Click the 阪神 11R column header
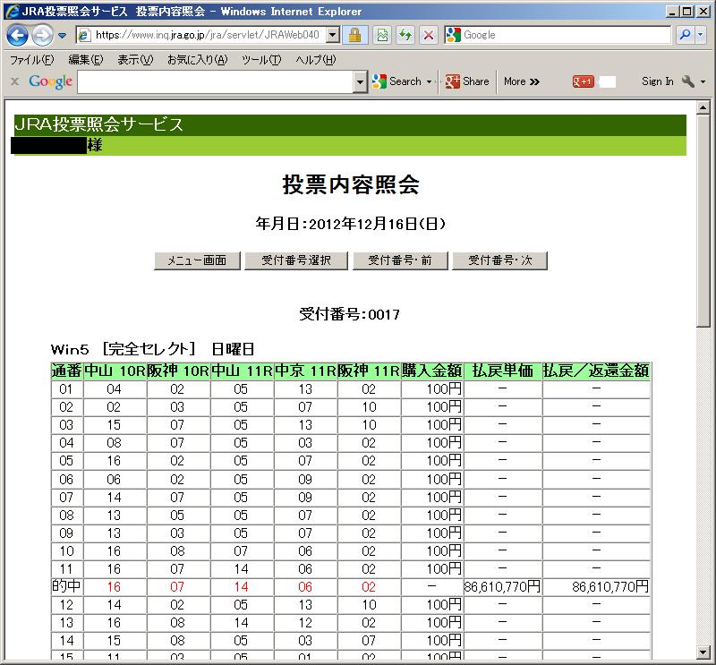Image resolution: width=716 pixels, height=665 pixels. click(369, 371)
